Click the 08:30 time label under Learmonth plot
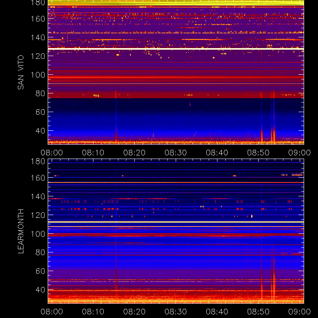This screenshot has height=318, width=318. [176, 312]
